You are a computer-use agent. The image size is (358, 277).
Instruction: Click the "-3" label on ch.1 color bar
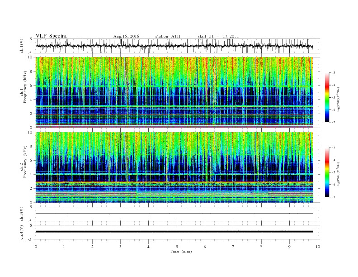(x=334, y=73)
